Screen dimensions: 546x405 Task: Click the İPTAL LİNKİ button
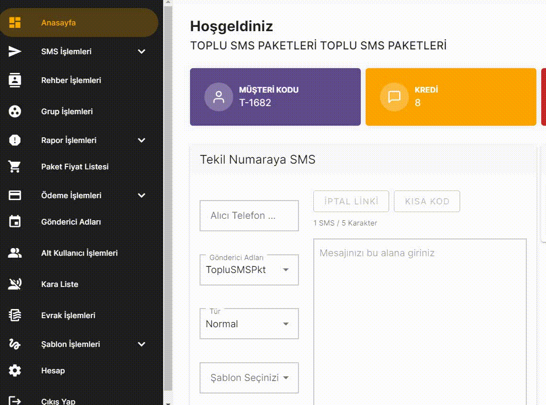[351, 201]
